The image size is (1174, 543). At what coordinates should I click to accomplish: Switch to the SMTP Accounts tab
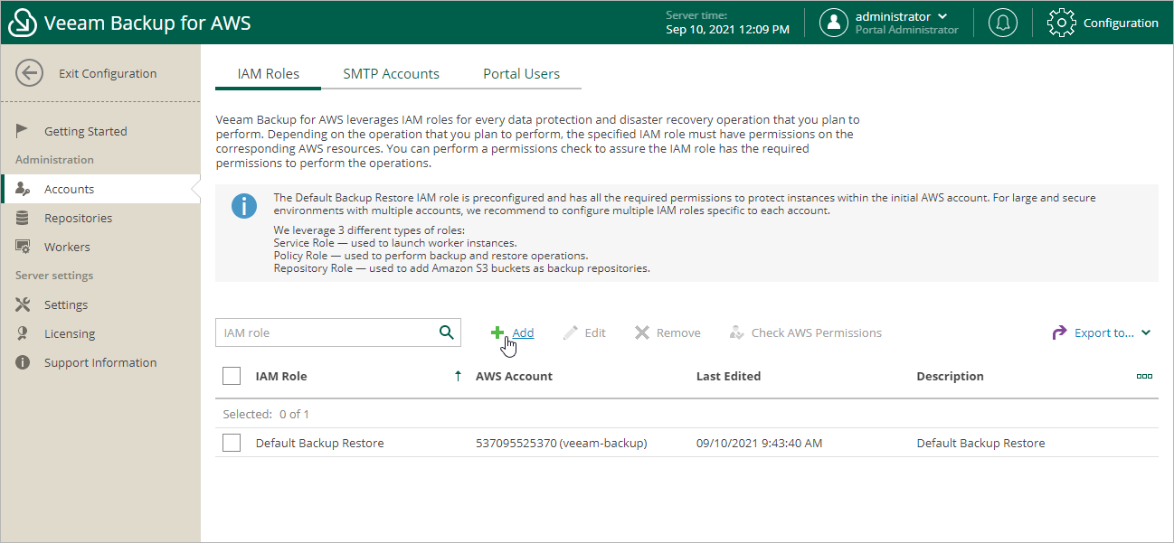point(392,74)
